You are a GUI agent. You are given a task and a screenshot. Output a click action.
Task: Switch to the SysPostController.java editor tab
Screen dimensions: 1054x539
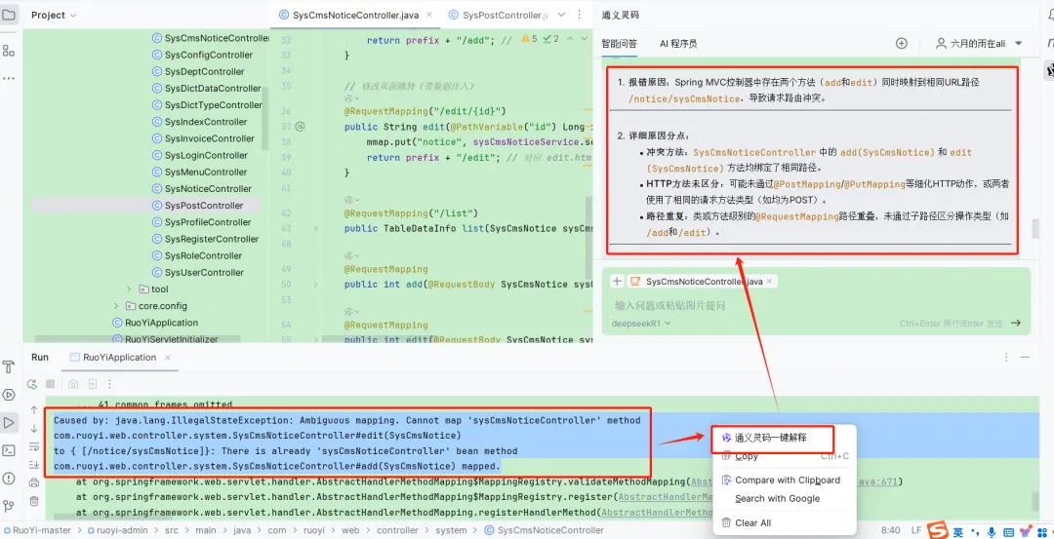click(x=498, y=15)
